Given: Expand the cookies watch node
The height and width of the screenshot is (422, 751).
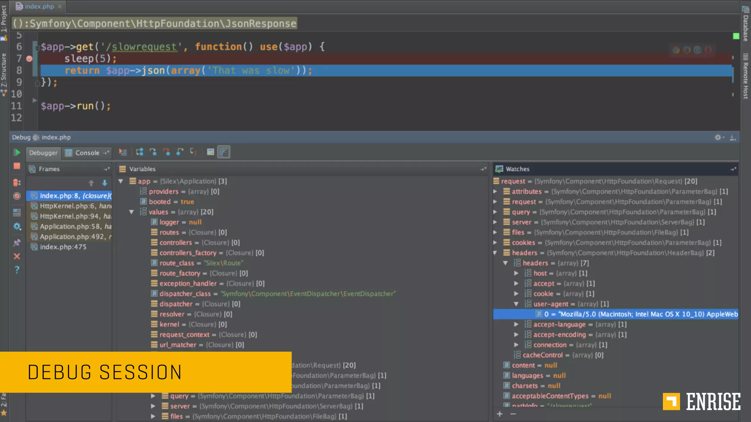Looking at the screenshot, I should pyautogui.click(x=495, y=243).
